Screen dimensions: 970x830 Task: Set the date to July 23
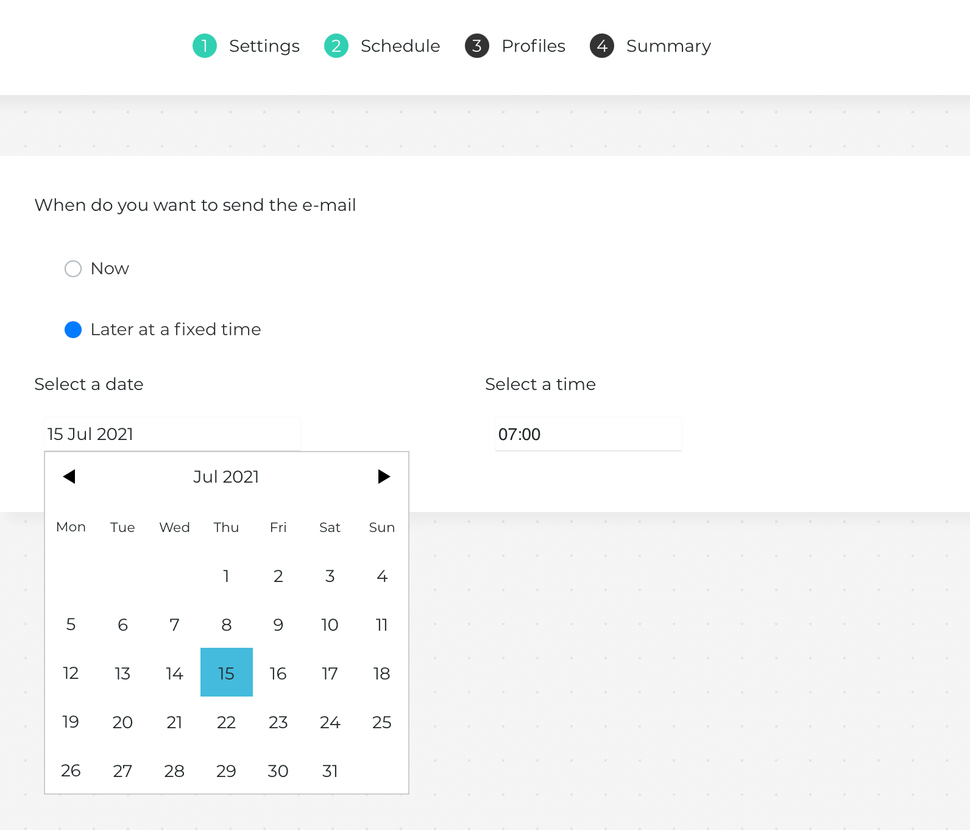click(x=278, y=722)
